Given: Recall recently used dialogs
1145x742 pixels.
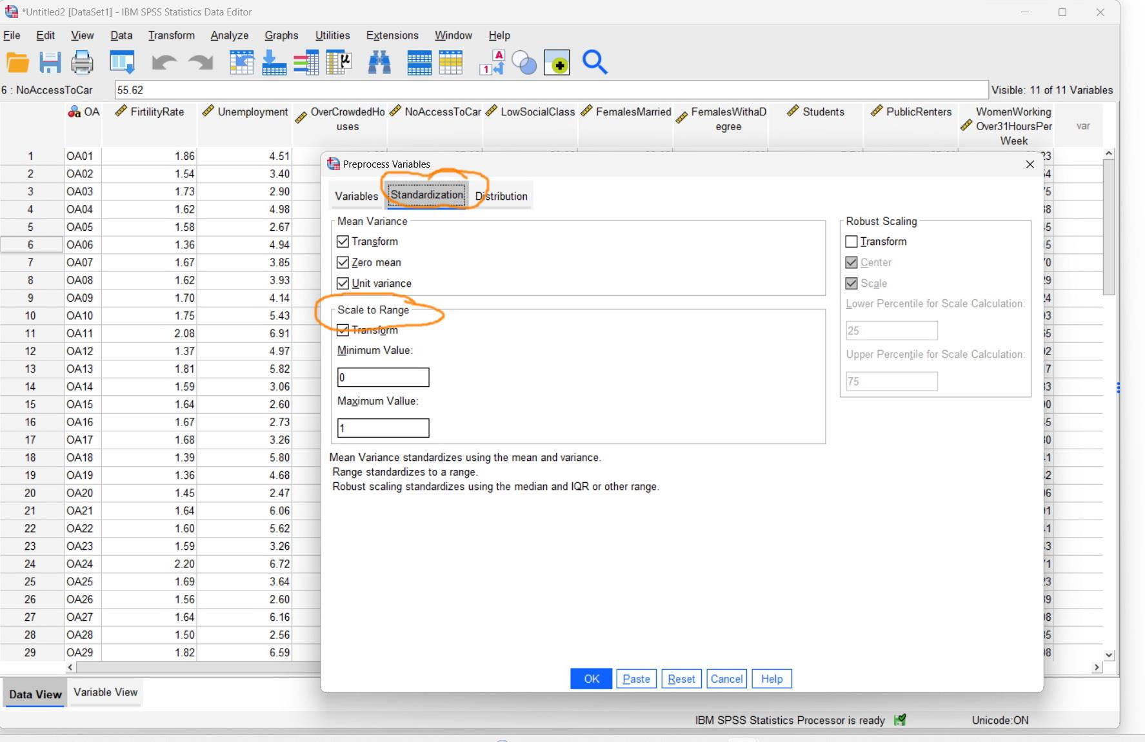Looking at the screenshot, I should (x=123, y=63).
